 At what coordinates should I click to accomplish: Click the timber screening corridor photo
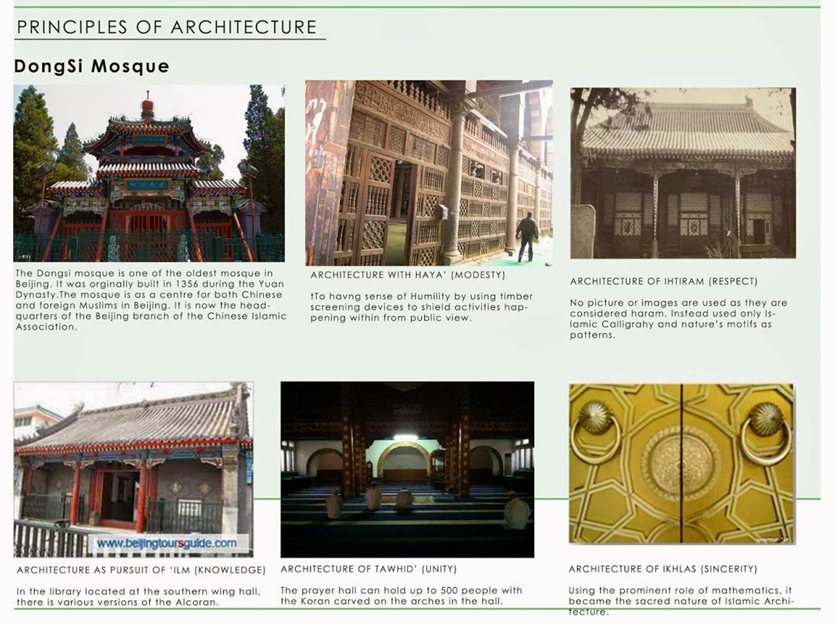[429, 173]
